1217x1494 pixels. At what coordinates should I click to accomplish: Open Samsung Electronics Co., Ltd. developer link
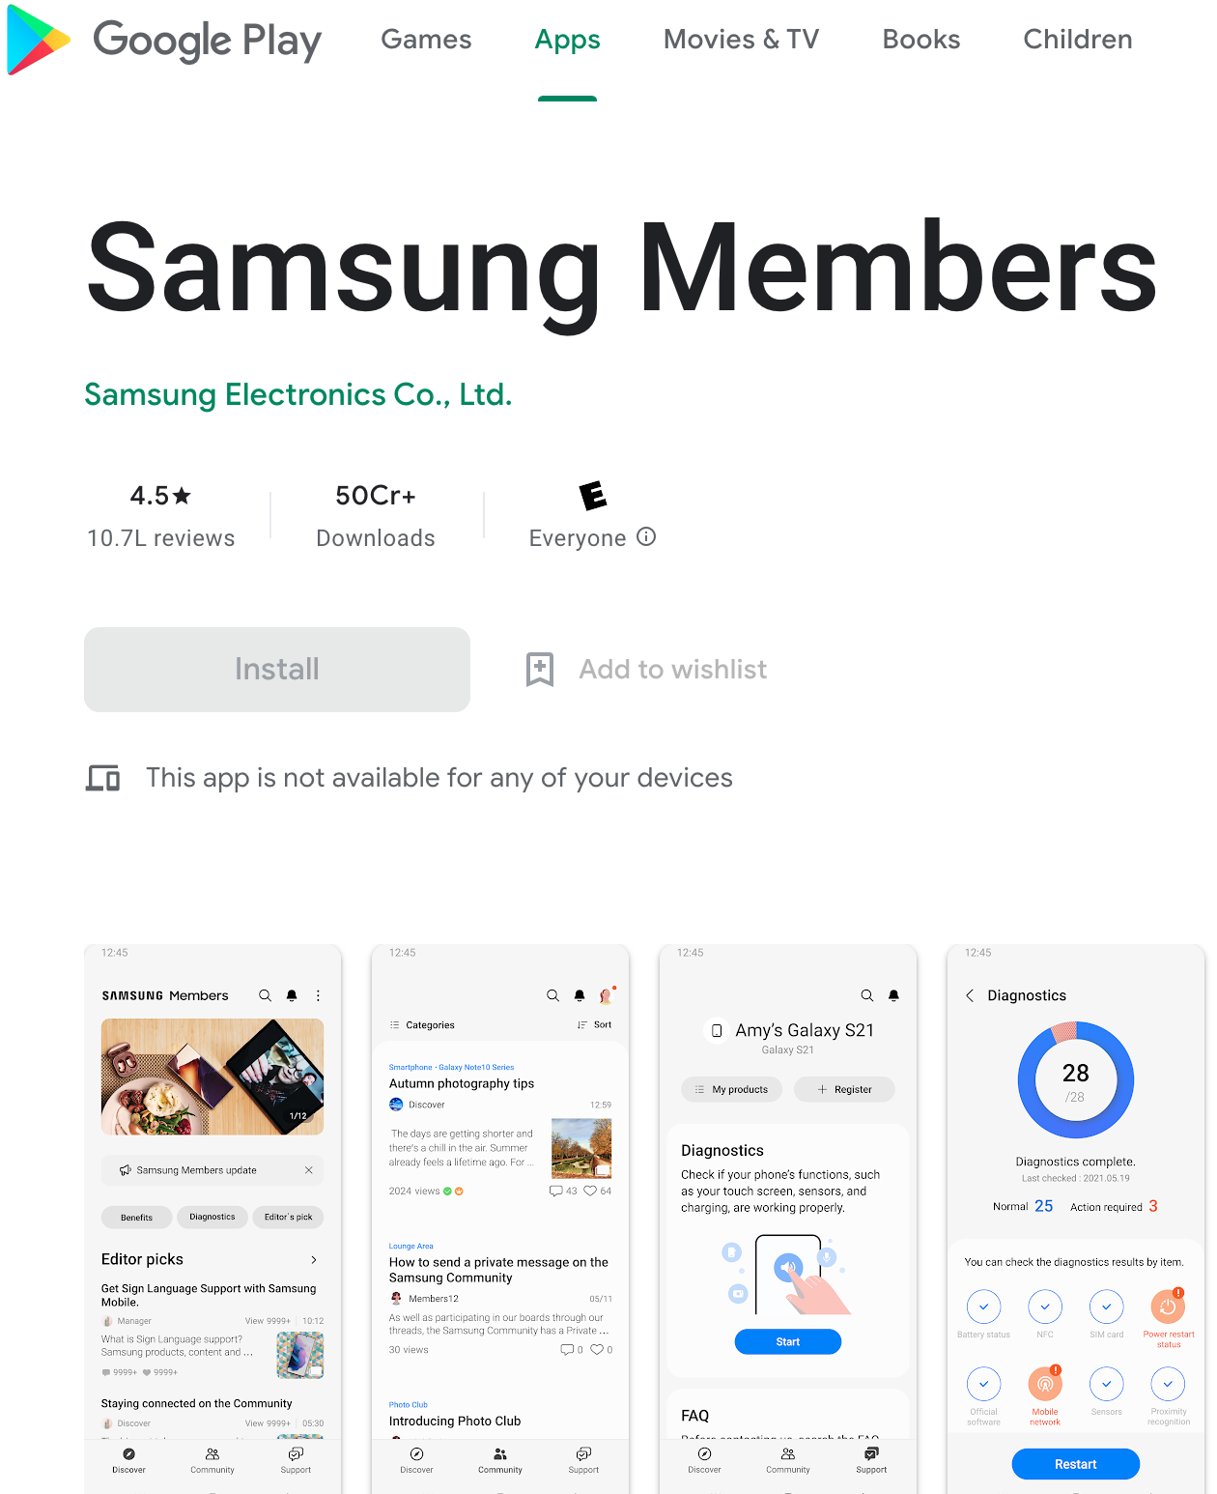click(298, 394)
